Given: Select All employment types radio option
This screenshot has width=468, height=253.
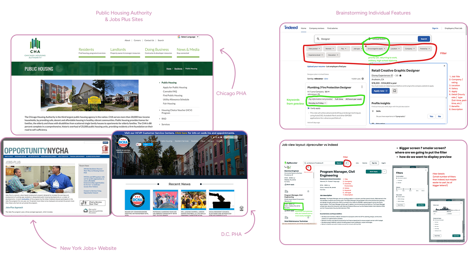Looking at the screenshot, I should pyautogui.click(x=434, y=220).
